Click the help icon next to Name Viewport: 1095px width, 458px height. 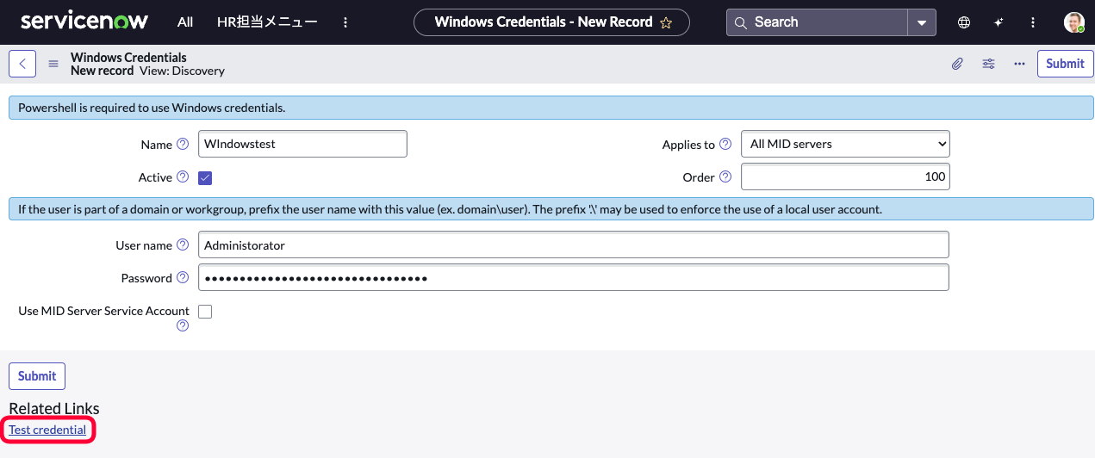coord(182,144)
